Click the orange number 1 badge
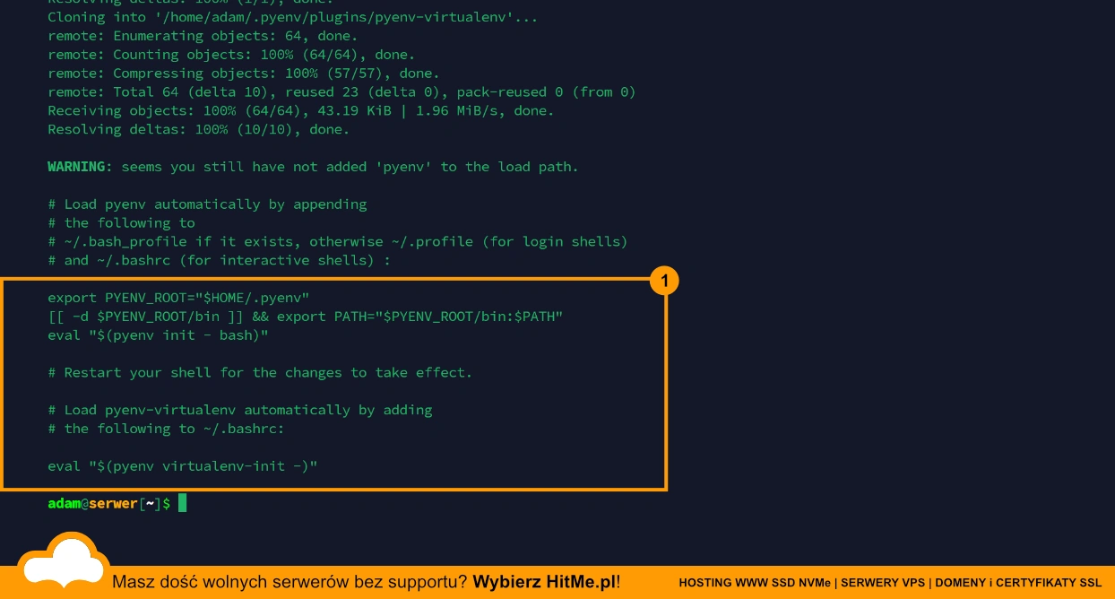 664,282
